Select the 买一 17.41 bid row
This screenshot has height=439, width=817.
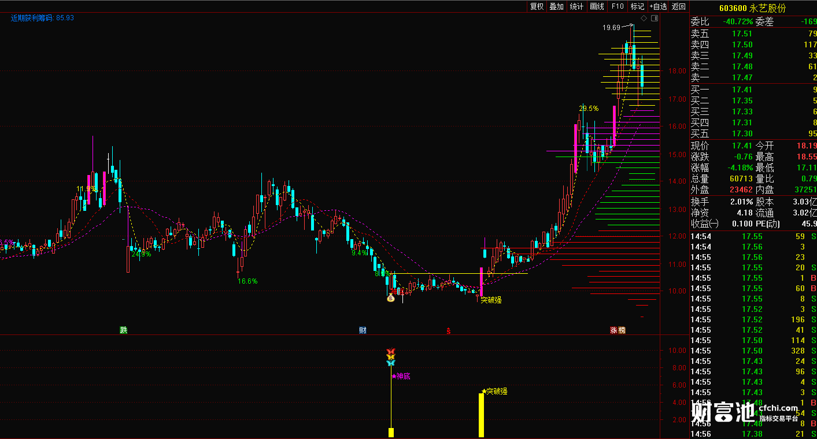(x=753, y=90)
